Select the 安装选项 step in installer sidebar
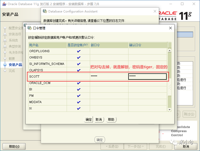This screenshot has height=151, width=200. pos(15,34)
